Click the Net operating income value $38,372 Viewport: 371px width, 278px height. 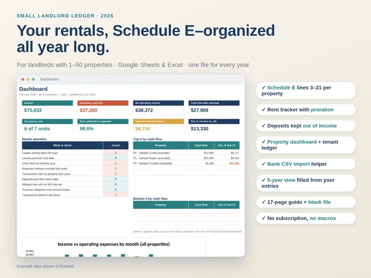[144, 110]
